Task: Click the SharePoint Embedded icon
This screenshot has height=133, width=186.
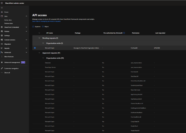Action: 2,27
